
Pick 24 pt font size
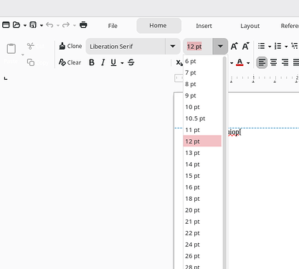tap(202, 245)
